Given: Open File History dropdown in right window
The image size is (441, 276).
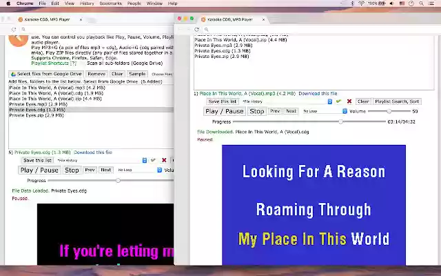Looking at the screenshot, I should (287, 101).
